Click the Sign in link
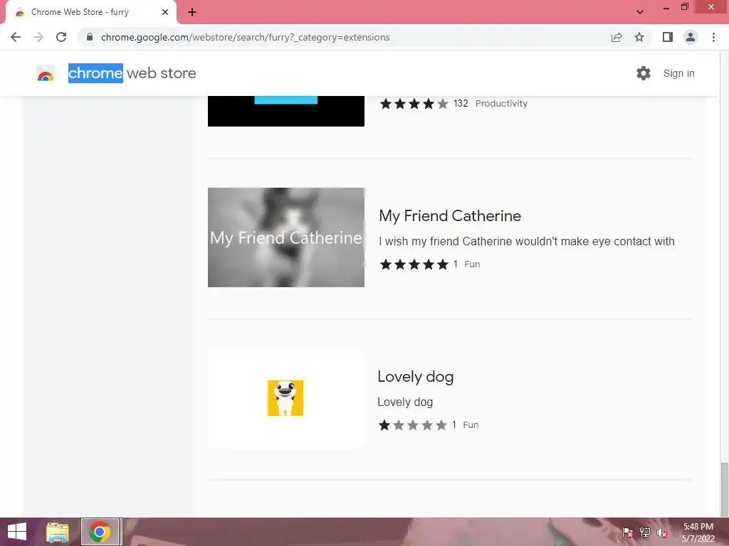The width and height of the screenshot is (729, 546). coord(678,73)
